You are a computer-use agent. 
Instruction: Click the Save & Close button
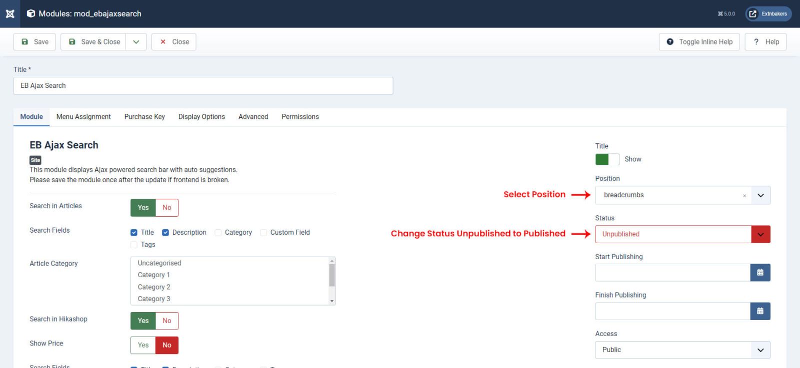point(93,42)
